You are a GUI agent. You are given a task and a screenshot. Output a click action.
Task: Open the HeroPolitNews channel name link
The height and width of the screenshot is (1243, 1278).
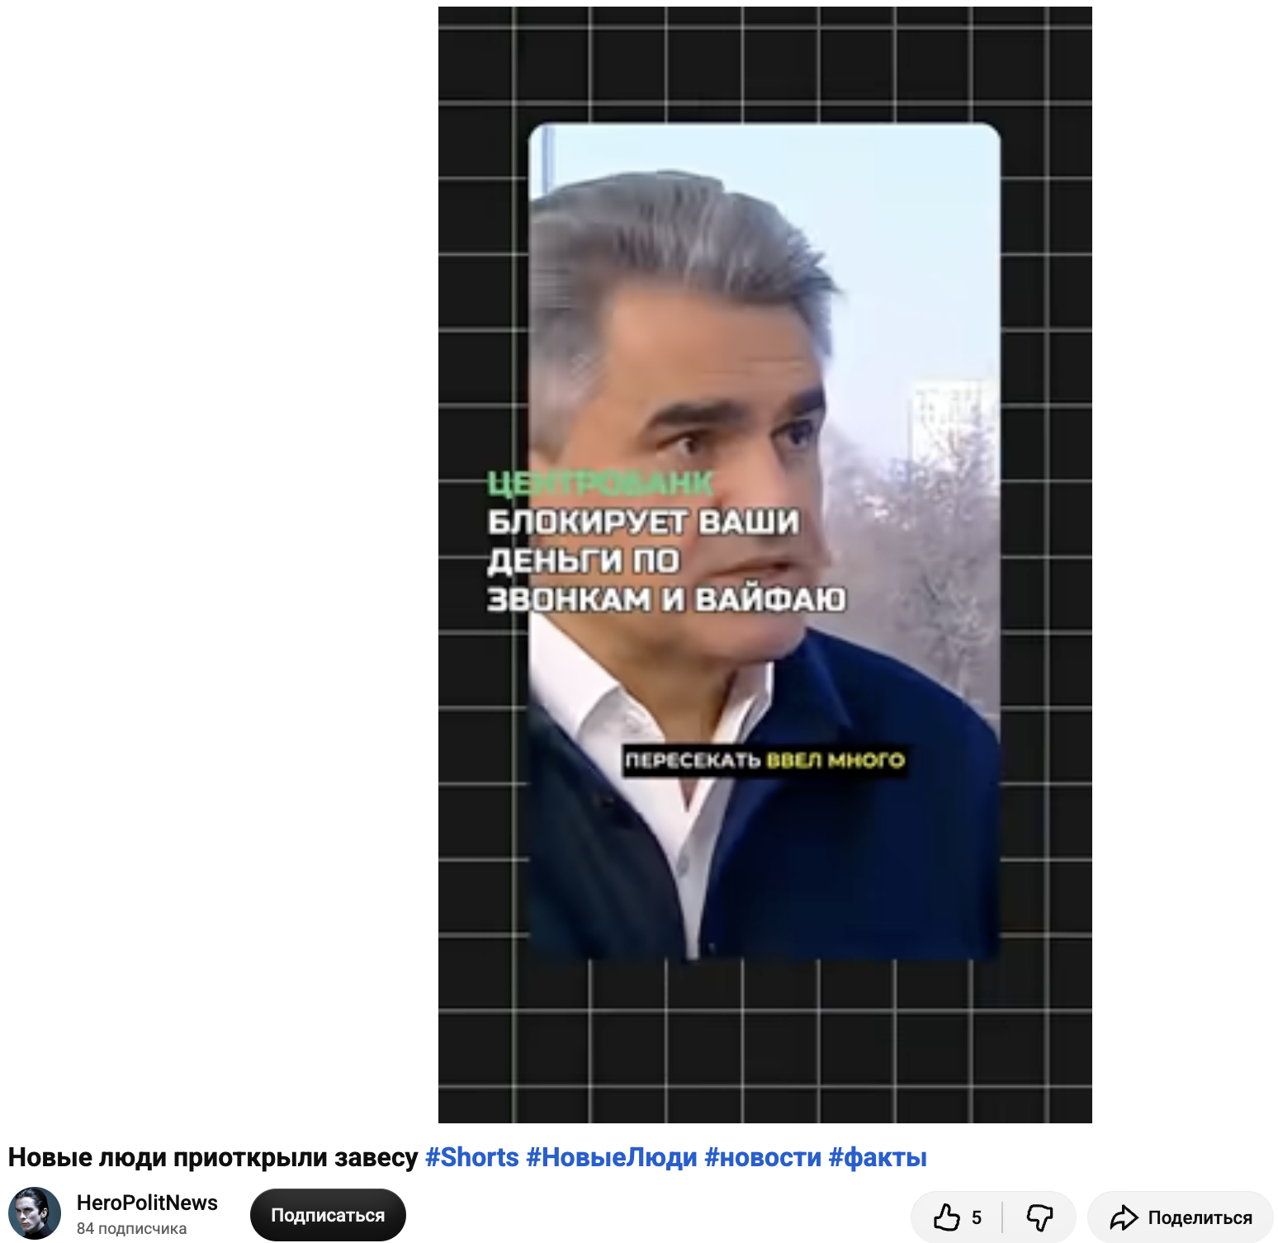(x=147, y=1203)
